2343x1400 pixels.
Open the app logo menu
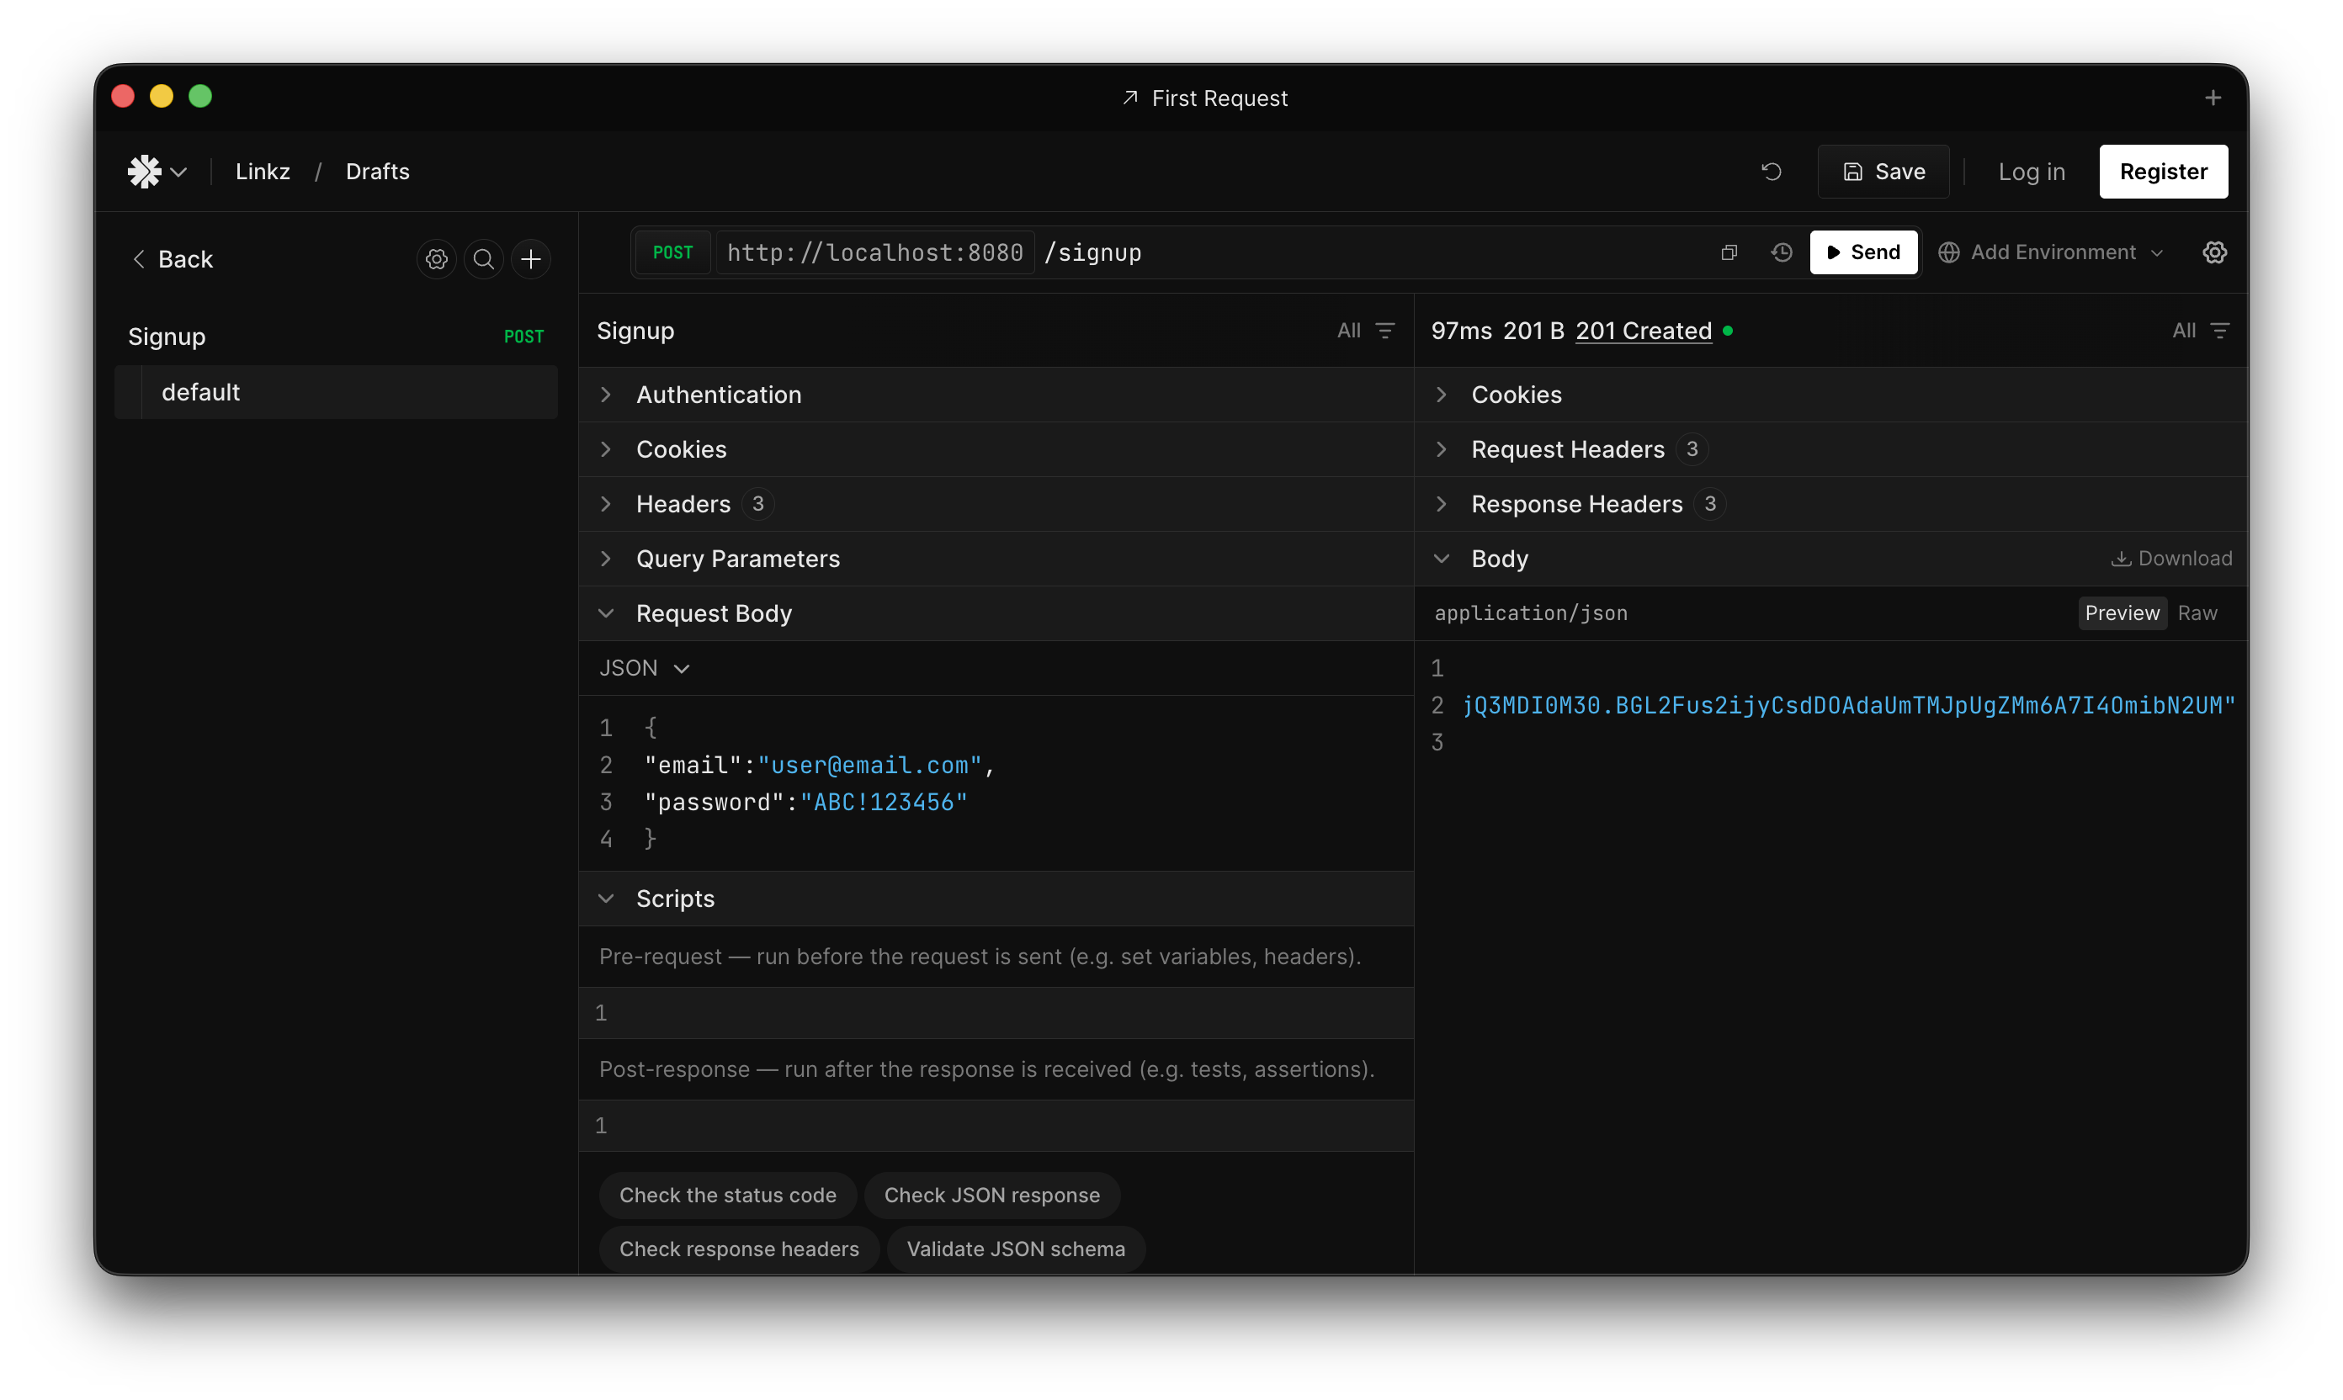coord(157,172)
